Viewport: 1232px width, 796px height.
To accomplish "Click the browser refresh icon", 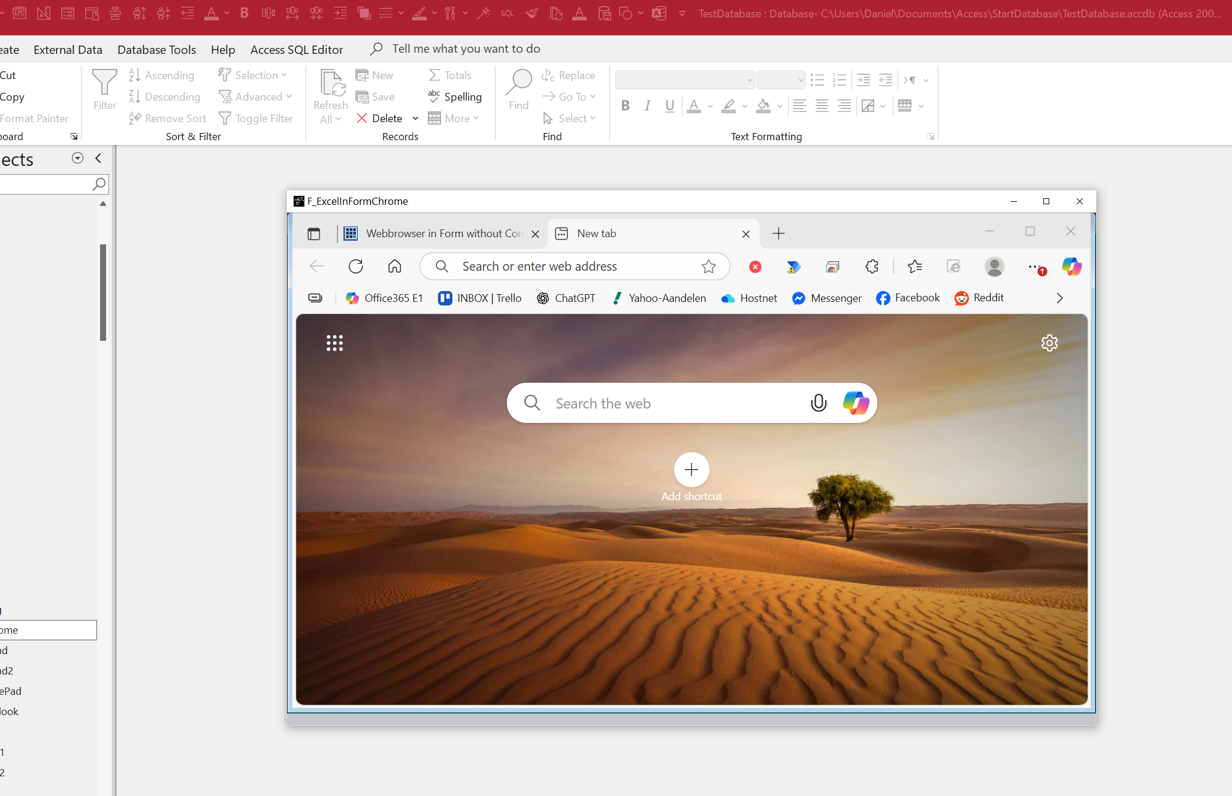I will [355, 267].
